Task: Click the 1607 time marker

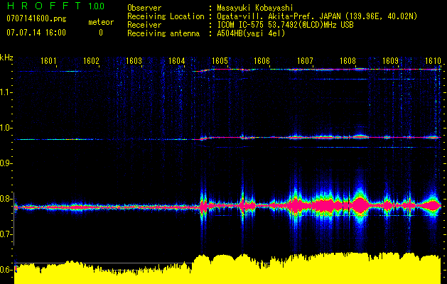Action: [x=305, y=61]
